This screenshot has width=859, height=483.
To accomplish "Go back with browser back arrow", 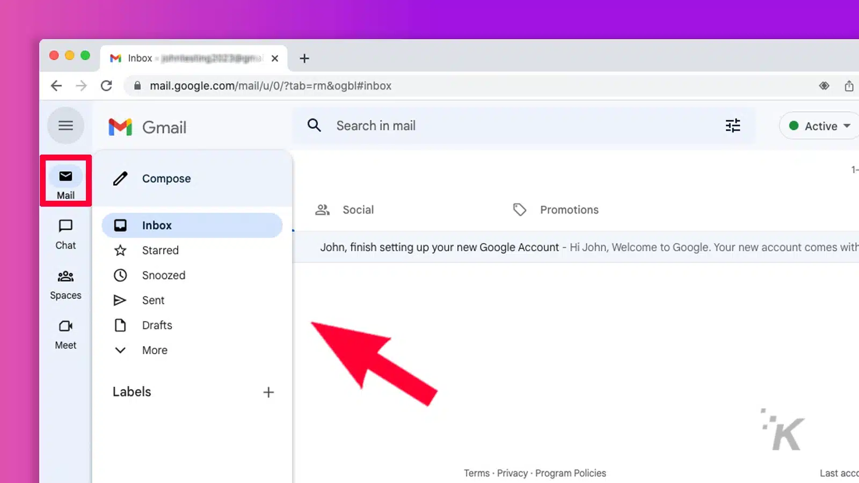I will (56, 86).
